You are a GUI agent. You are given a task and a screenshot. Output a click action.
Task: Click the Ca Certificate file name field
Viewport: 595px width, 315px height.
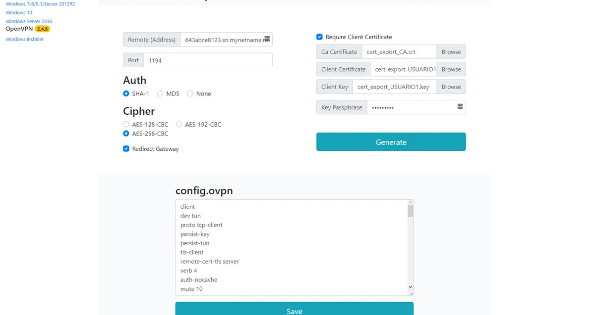tap(399, 52)
